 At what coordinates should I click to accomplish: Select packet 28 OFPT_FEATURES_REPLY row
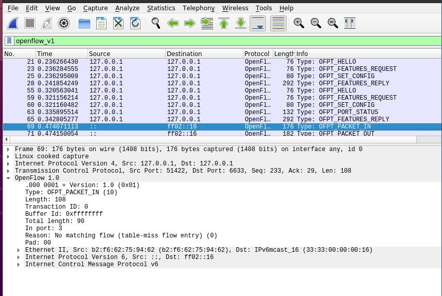click(x=222, y=83)
